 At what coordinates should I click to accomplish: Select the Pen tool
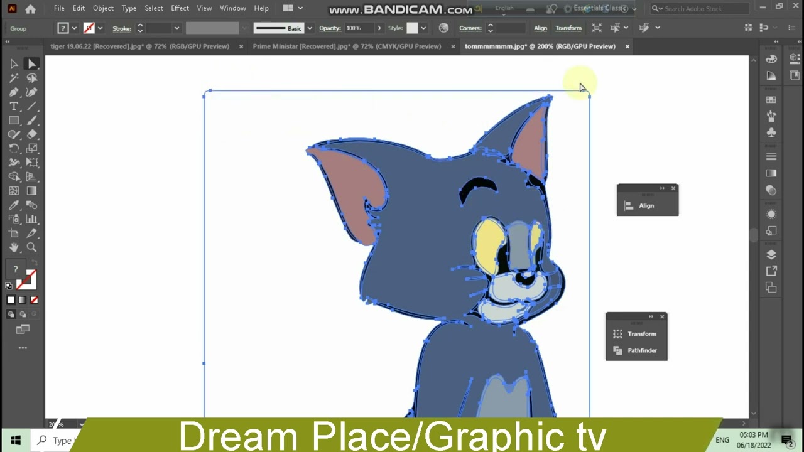coord(14,92)
